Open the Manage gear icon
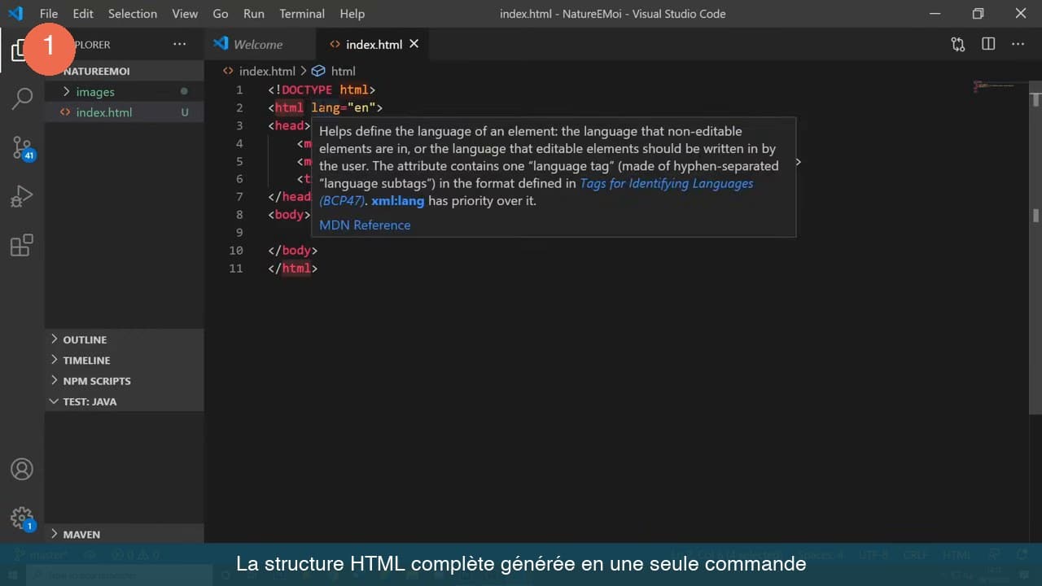 [x=22, y=518]
